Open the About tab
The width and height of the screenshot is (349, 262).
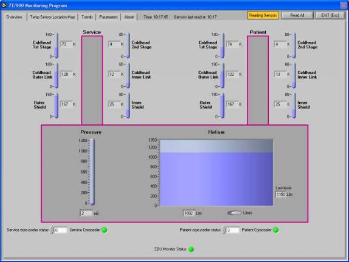click(129, 17)
